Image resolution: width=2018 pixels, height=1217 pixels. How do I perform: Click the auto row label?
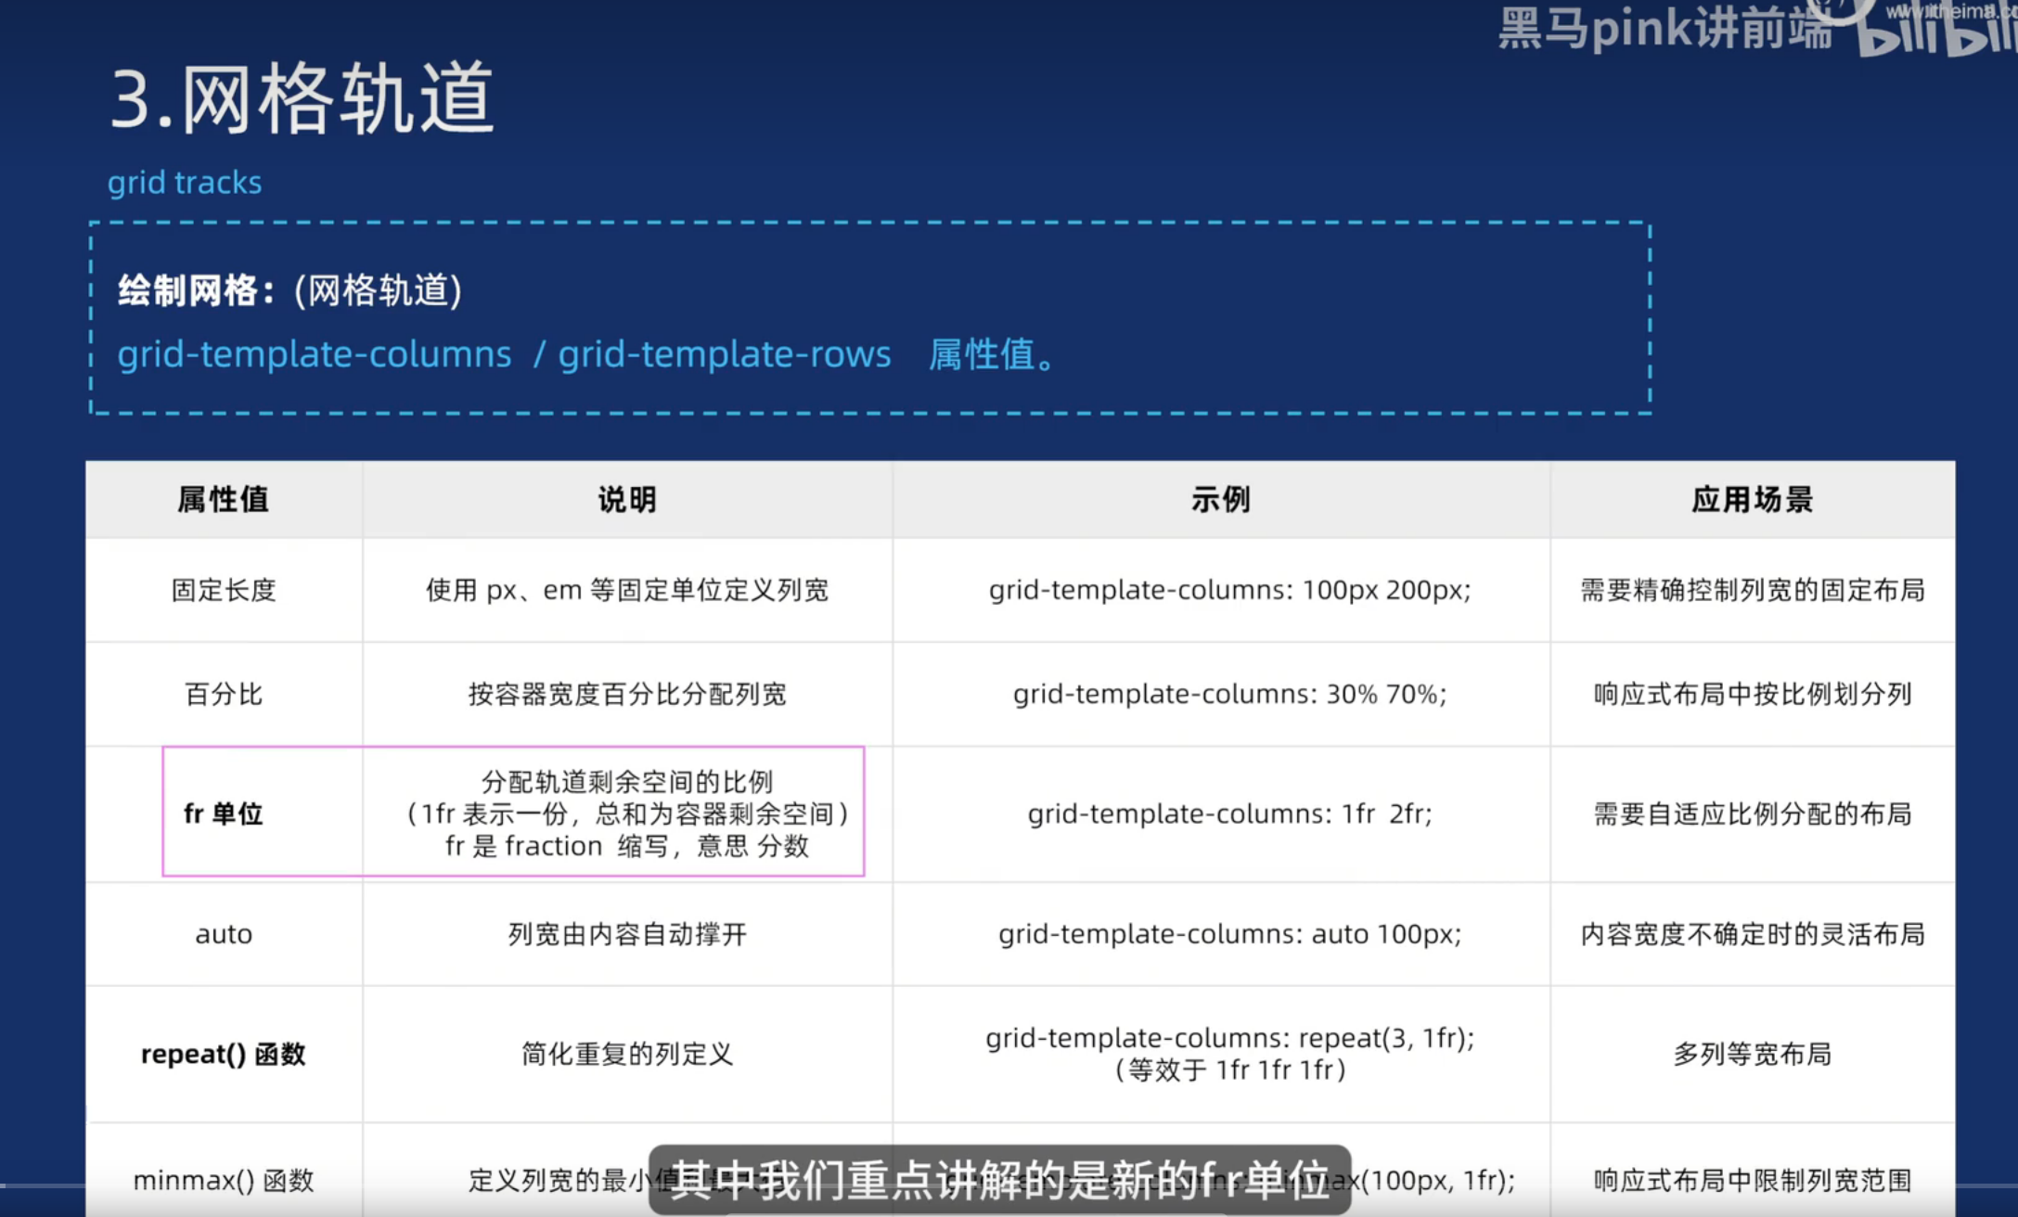click(224, 934)
